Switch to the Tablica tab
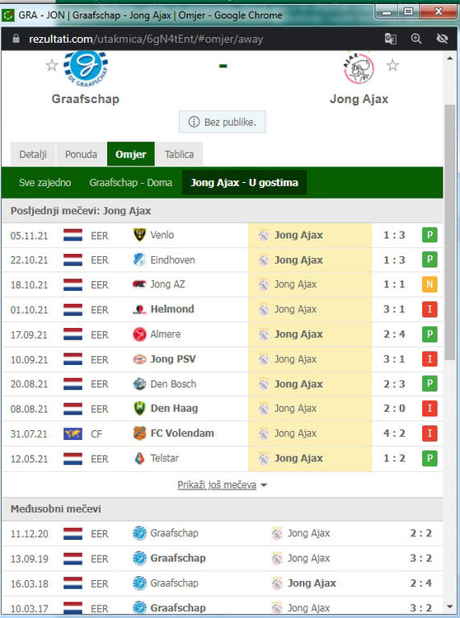The image size is (460, 618). (180, 154)
